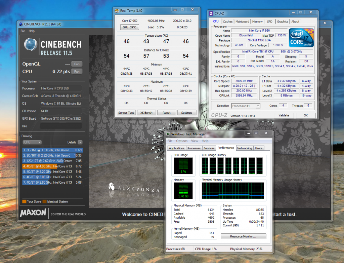Click the GPU 39°C button in Real Temp
This screenshot has width=344, height=263.
pyautogui.click(x=129, y=27)
